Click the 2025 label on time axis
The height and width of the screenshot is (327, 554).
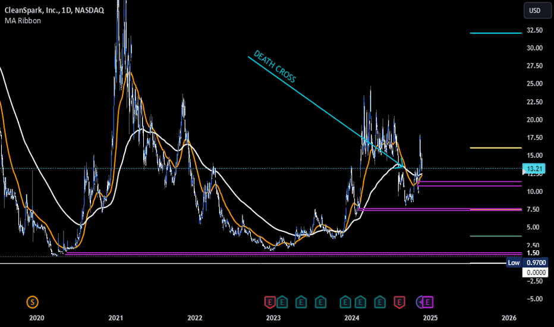click(x=430, y=318)
